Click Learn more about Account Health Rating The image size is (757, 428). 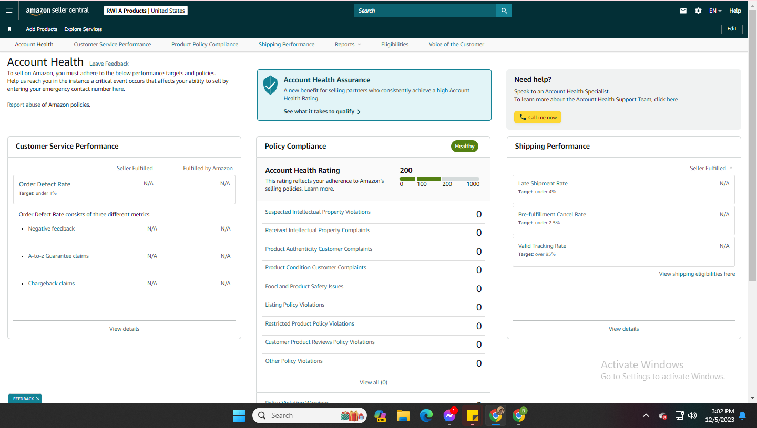click(319, 189)
